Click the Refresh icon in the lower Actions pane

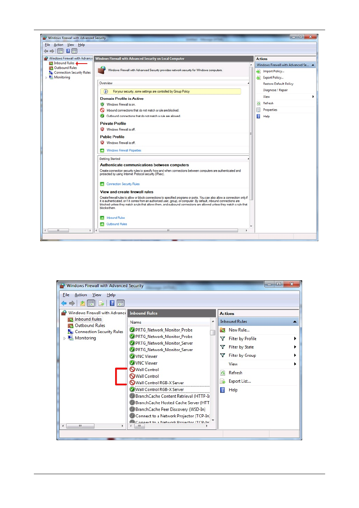[x=222, y=373]
